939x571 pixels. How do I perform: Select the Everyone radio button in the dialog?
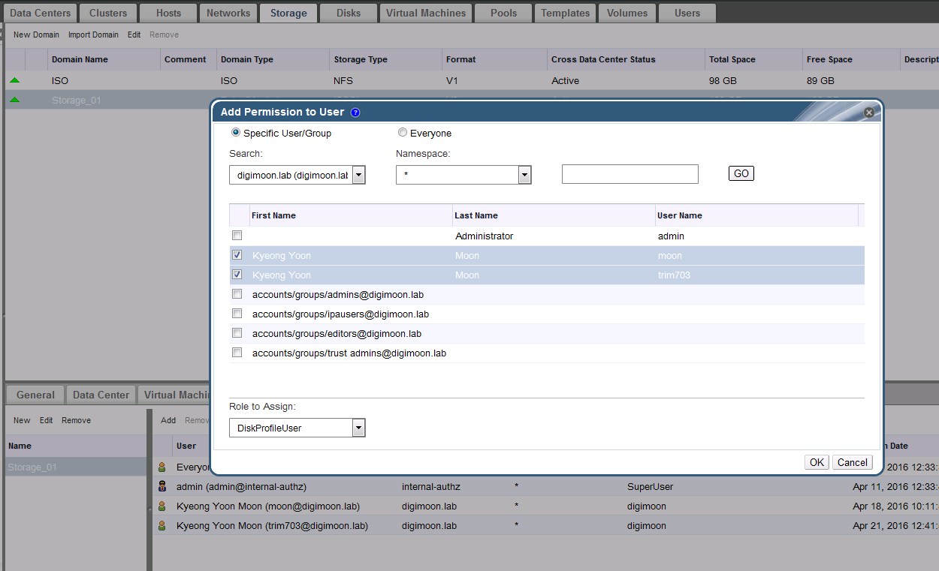[x=403, y=133]
